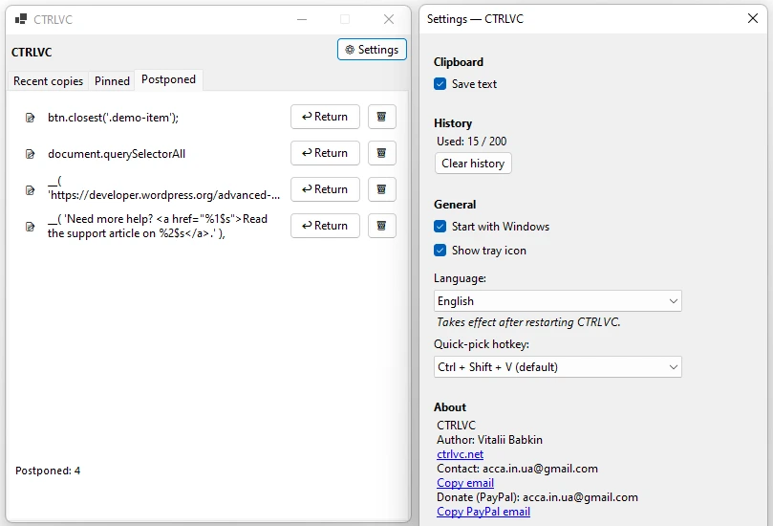773x526 pixels.
Task: Click the CTRLVC app icon in title bar
Action: pos(21,19)
